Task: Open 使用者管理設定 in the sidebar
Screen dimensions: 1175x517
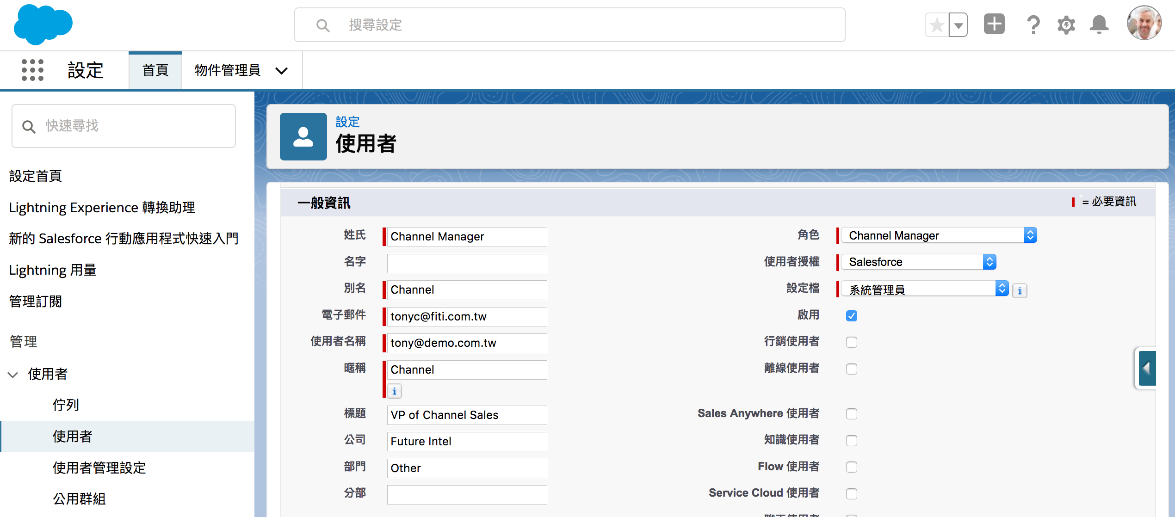Action: click(x=99, y=468)
